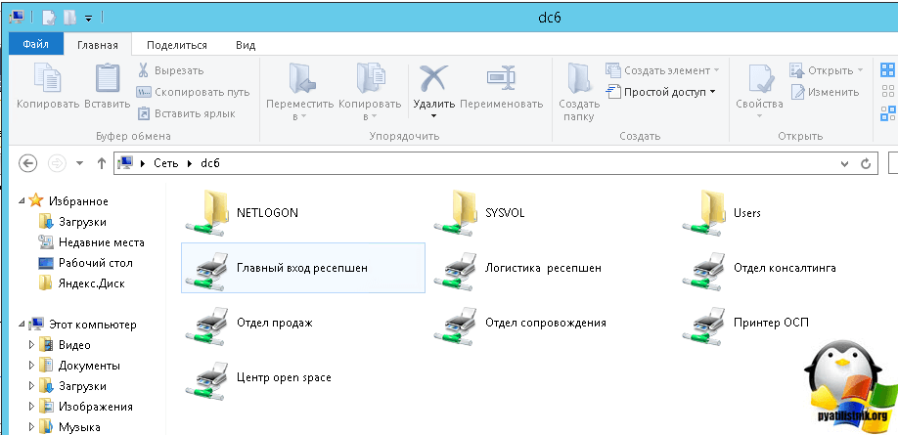Select Рабочий стол in the navigation pane
The image size is (898, 435).
point(95,263)
